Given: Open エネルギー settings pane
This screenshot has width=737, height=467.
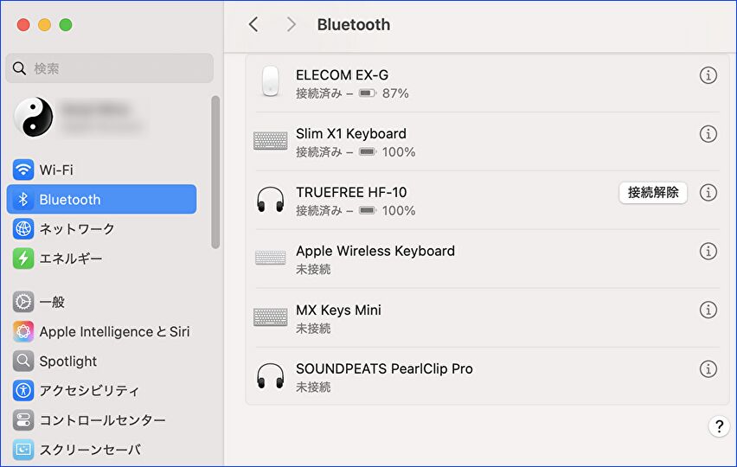Looking at the screenshot, I should click(x=70, y=259).
